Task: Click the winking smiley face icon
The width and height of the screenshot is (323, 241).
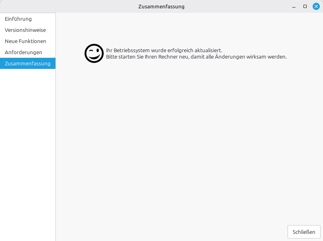Action: [x=94, y=53]
